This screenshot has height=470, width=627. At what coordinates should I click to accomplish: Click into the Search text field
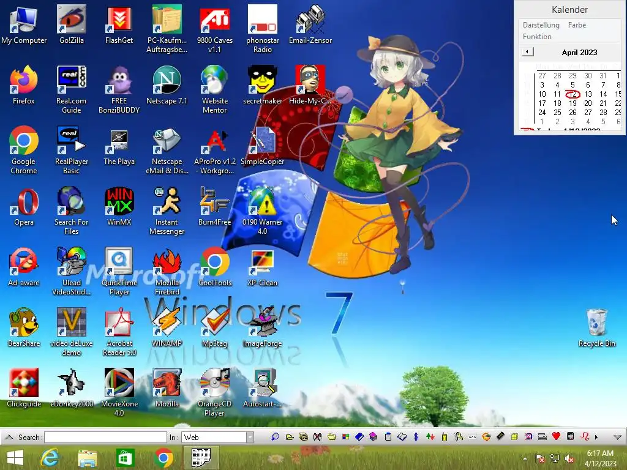pos(105,437)
